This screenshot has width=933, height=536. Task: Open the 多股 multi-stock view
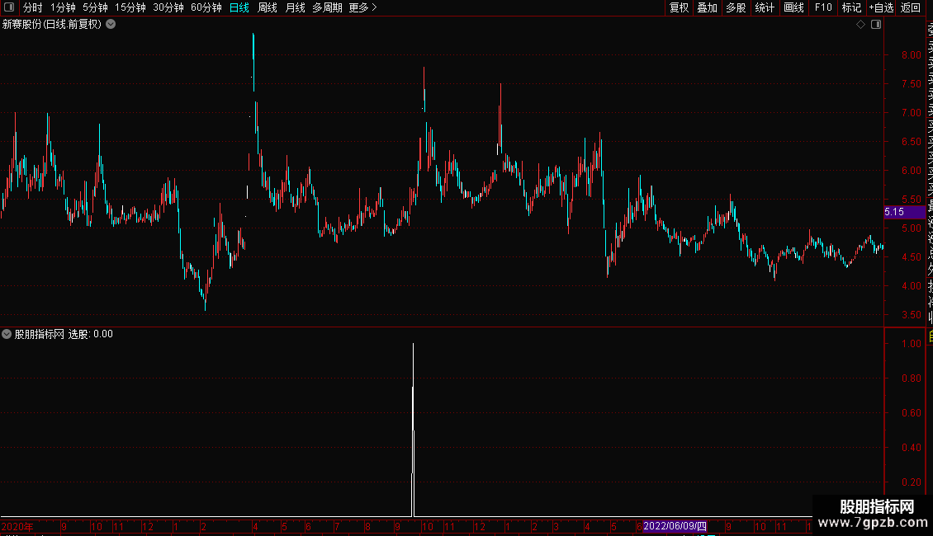(736, 7)
